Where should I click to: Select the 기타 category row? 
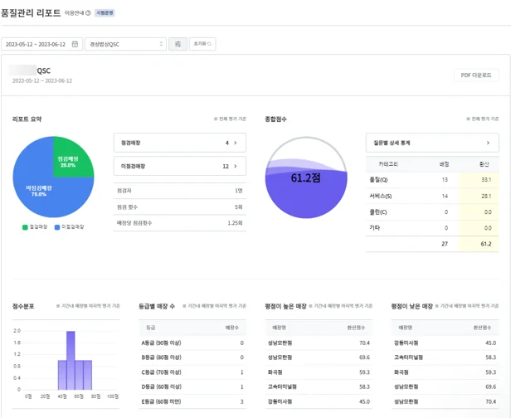click(x=432, y=228)
